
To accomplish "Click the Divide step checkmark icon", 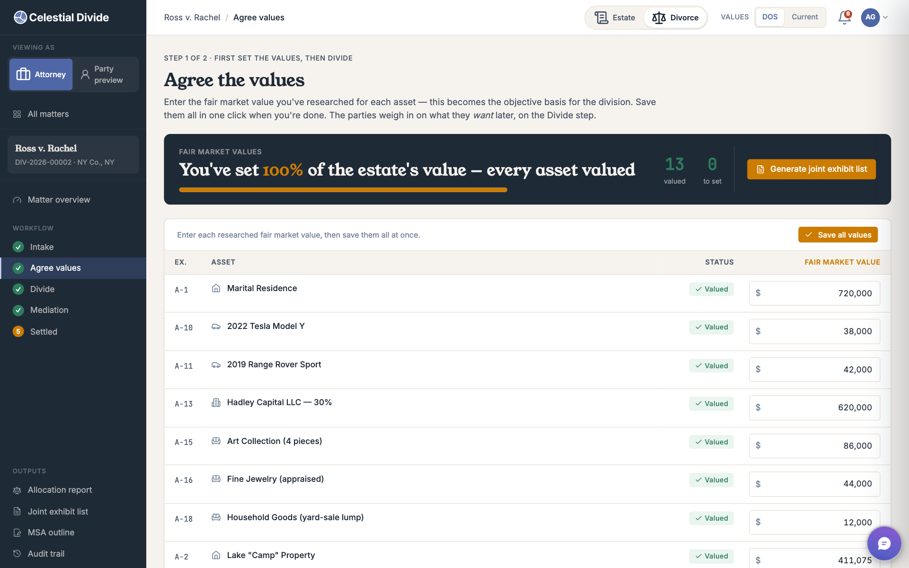I will 18,289.
